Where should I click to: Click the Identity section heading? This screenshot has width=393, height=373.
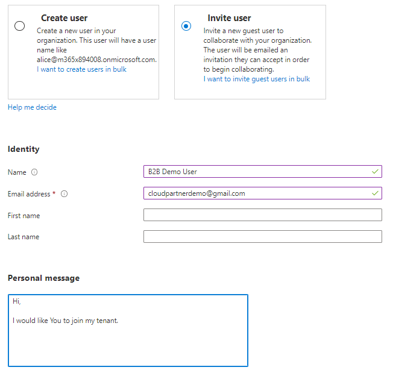pos(24,149)
